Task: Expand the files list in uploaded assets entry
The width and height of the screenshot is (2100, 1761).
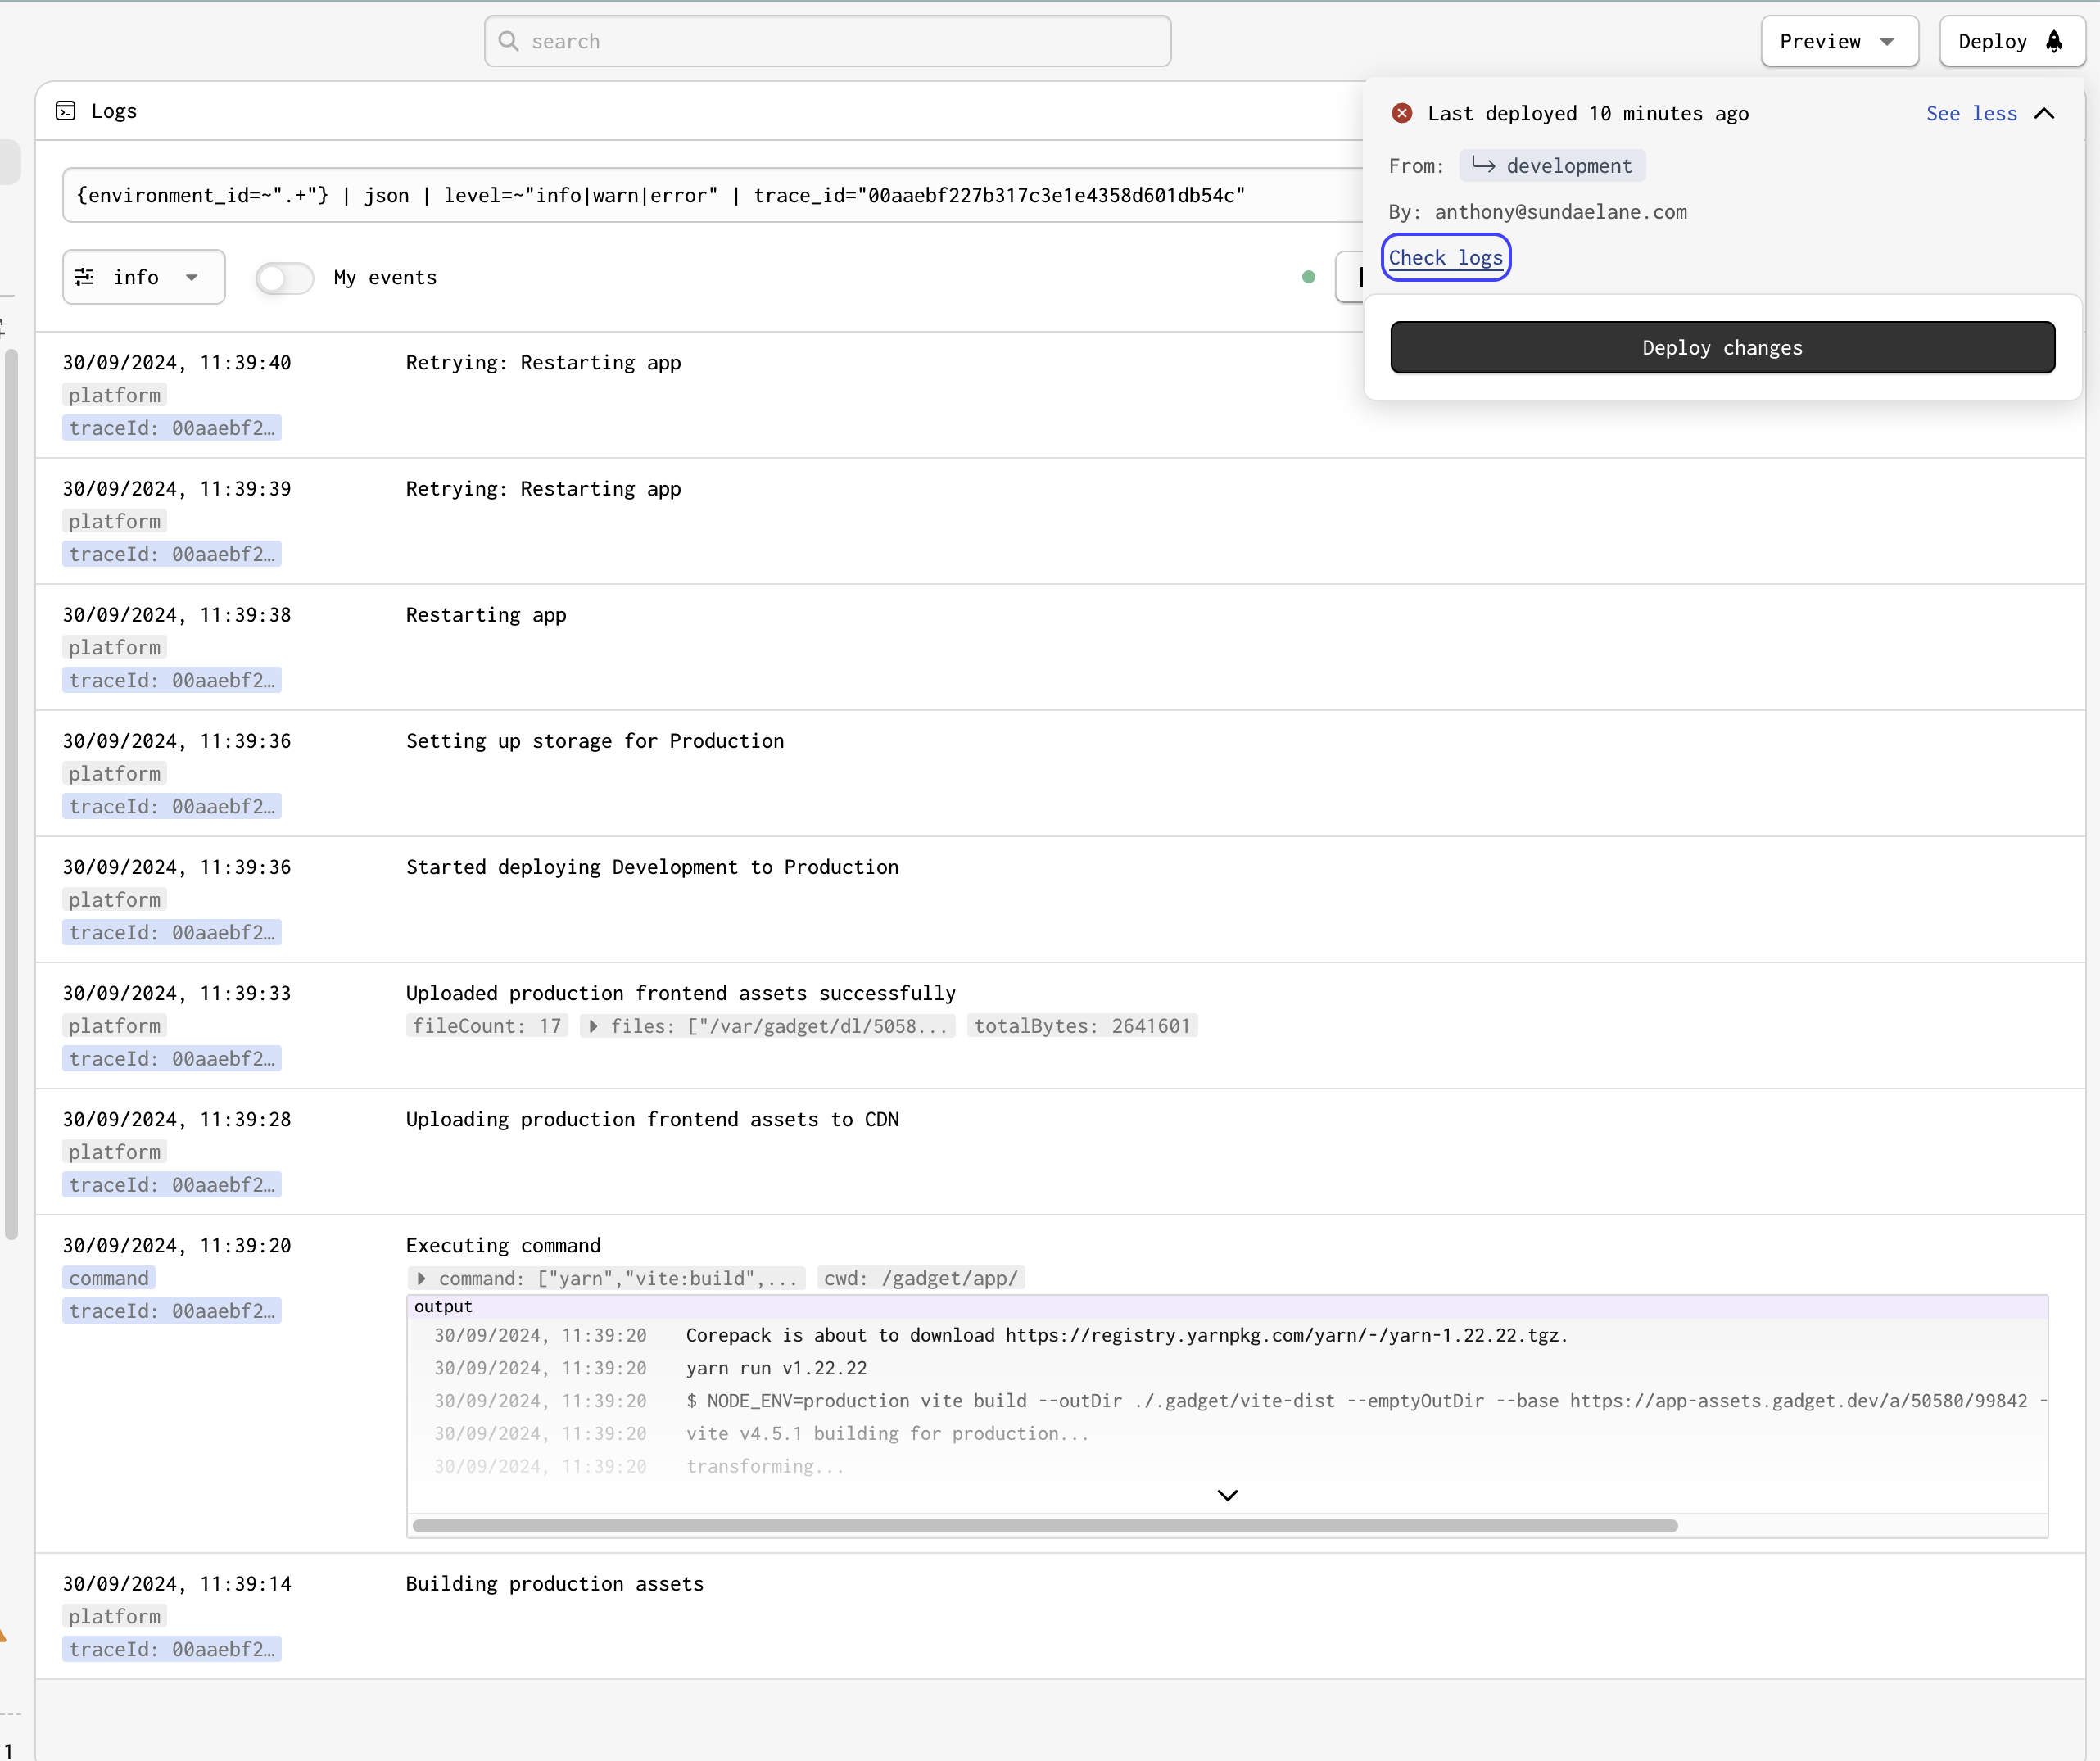Action: (592, 1025)
